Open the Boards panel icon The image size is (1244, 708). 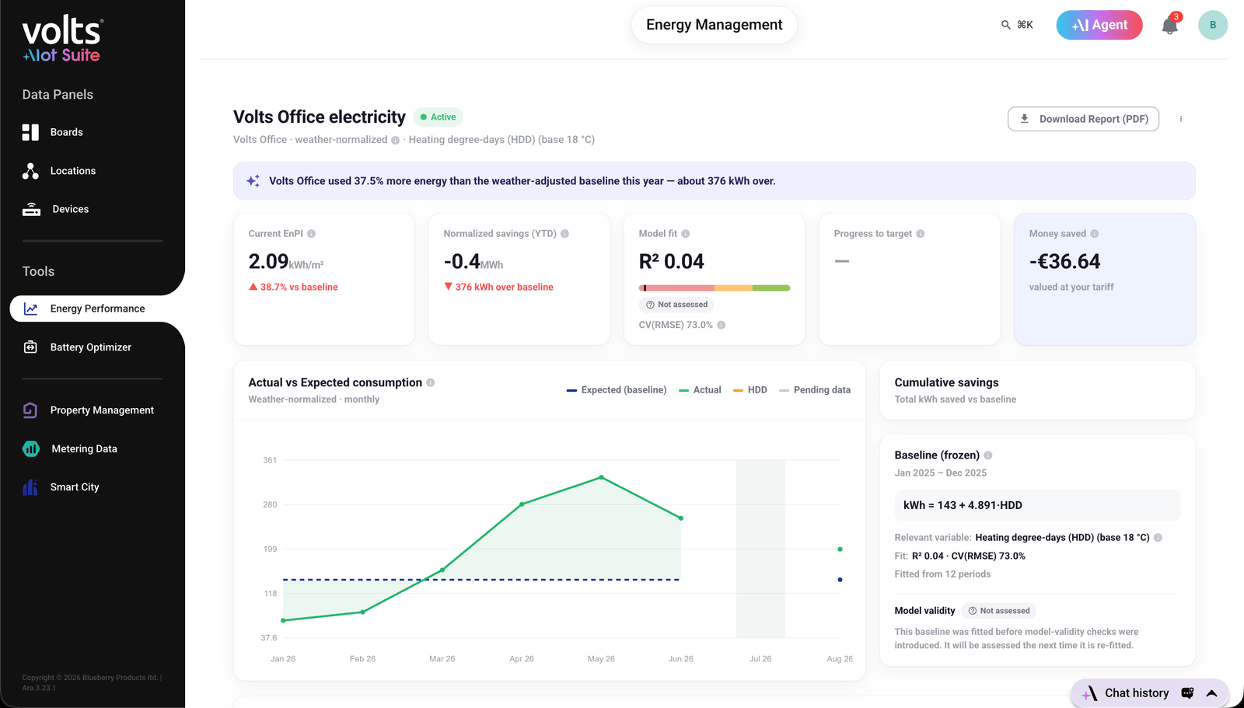click(30, 132)
